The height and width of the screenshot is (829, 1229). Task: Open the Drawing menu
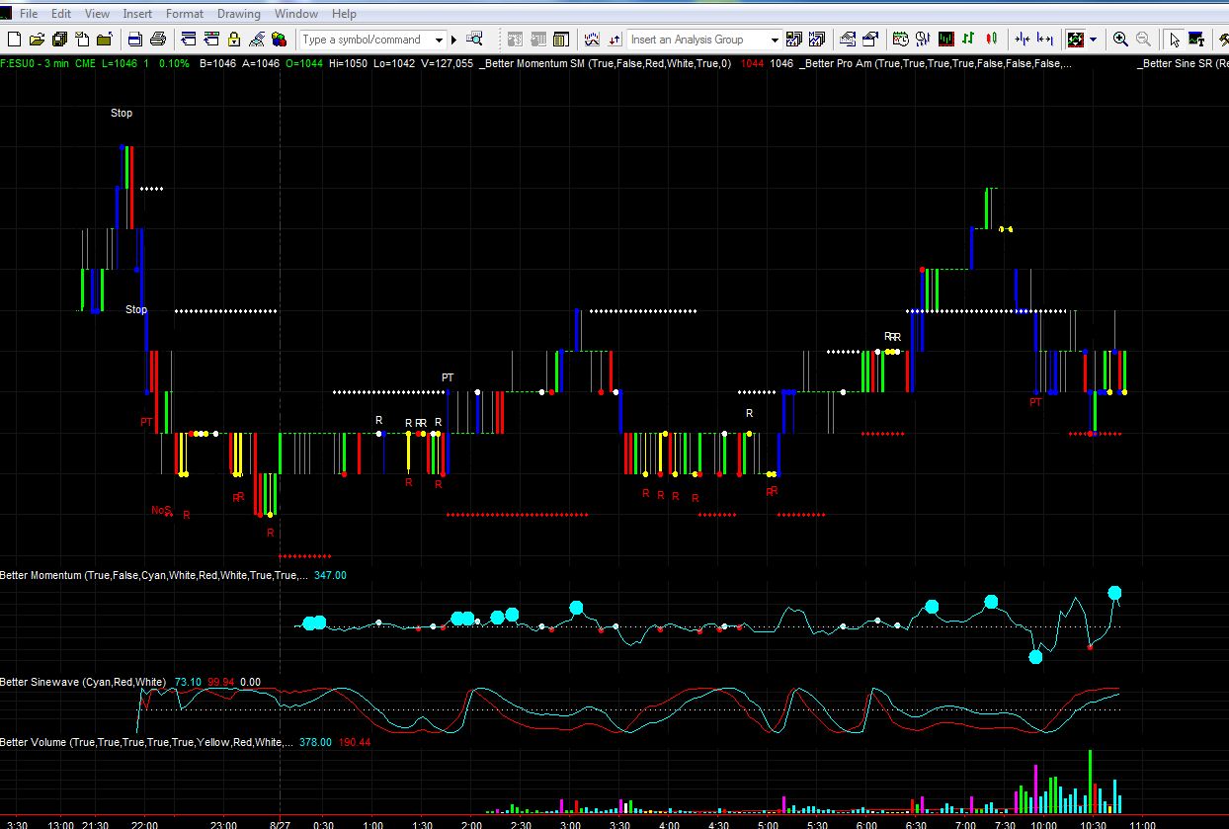tap(239, 14)
